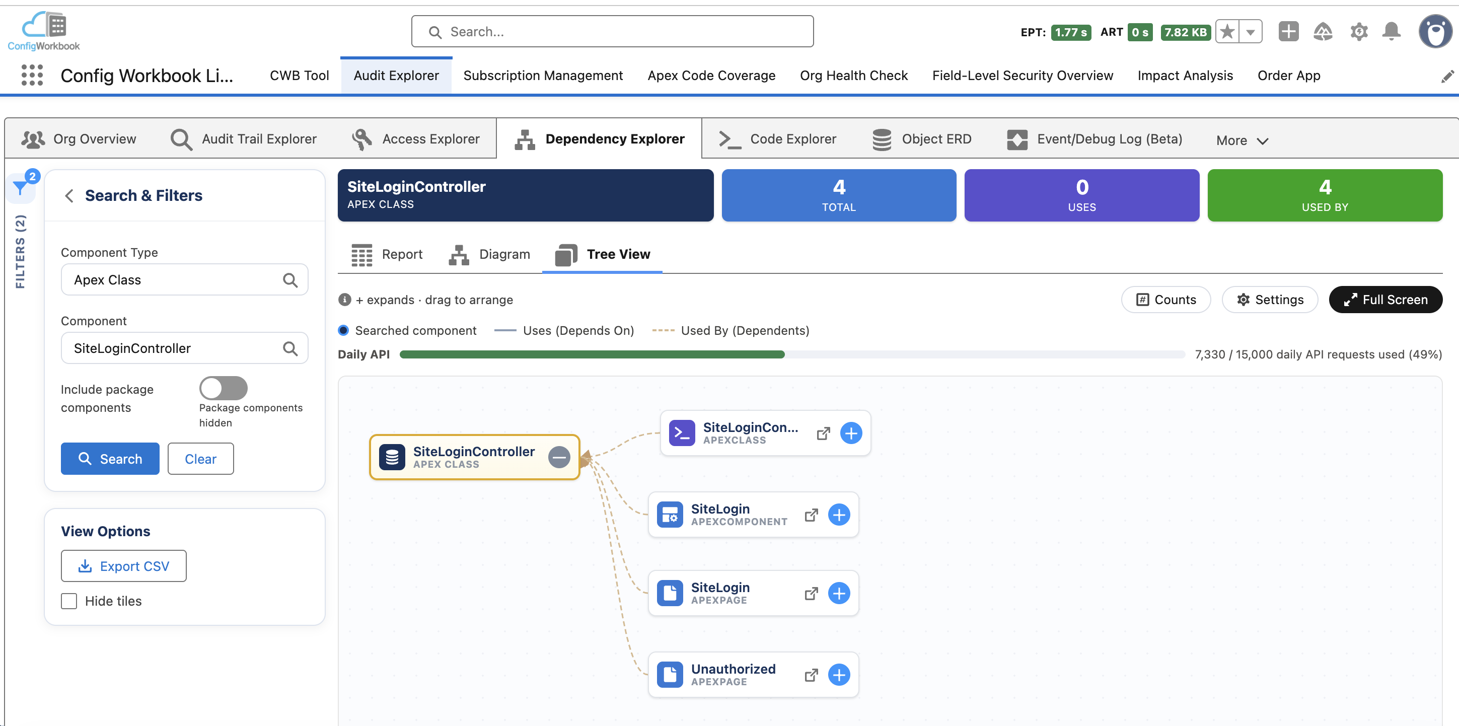Switch to Code Explorer subtab
Image resolution: width=1459 pixels, height=726 pixels.
pos(778,139)
